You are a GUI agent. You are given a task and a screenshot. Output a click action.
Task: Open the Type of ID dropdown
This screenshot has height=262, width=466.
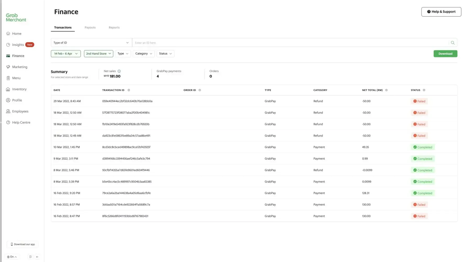[x=91, y=43]
